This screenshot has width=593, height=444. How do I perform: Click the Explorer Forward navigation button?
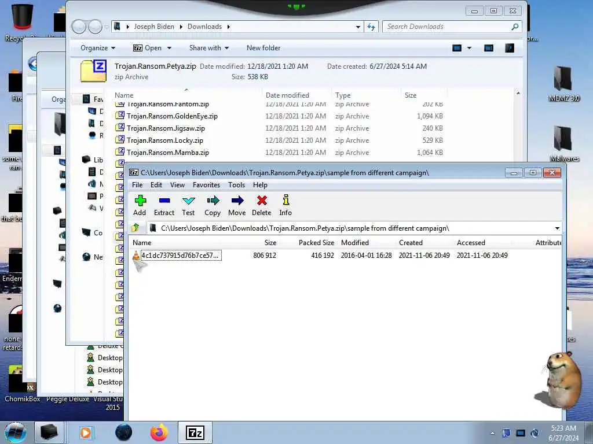tap(96, 27)
